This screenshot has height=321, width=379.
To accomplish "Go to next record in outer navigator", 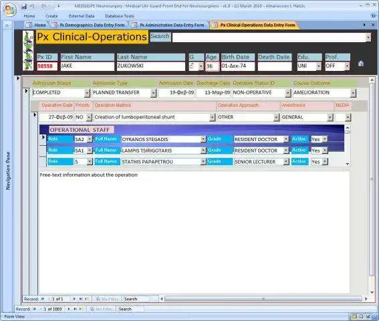I will (x=69, y=309).
